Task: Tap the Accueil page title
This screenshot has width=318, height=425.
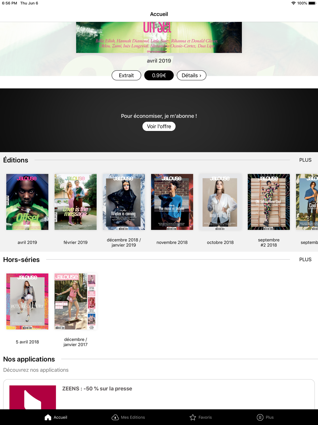Action: coord(159,14)
